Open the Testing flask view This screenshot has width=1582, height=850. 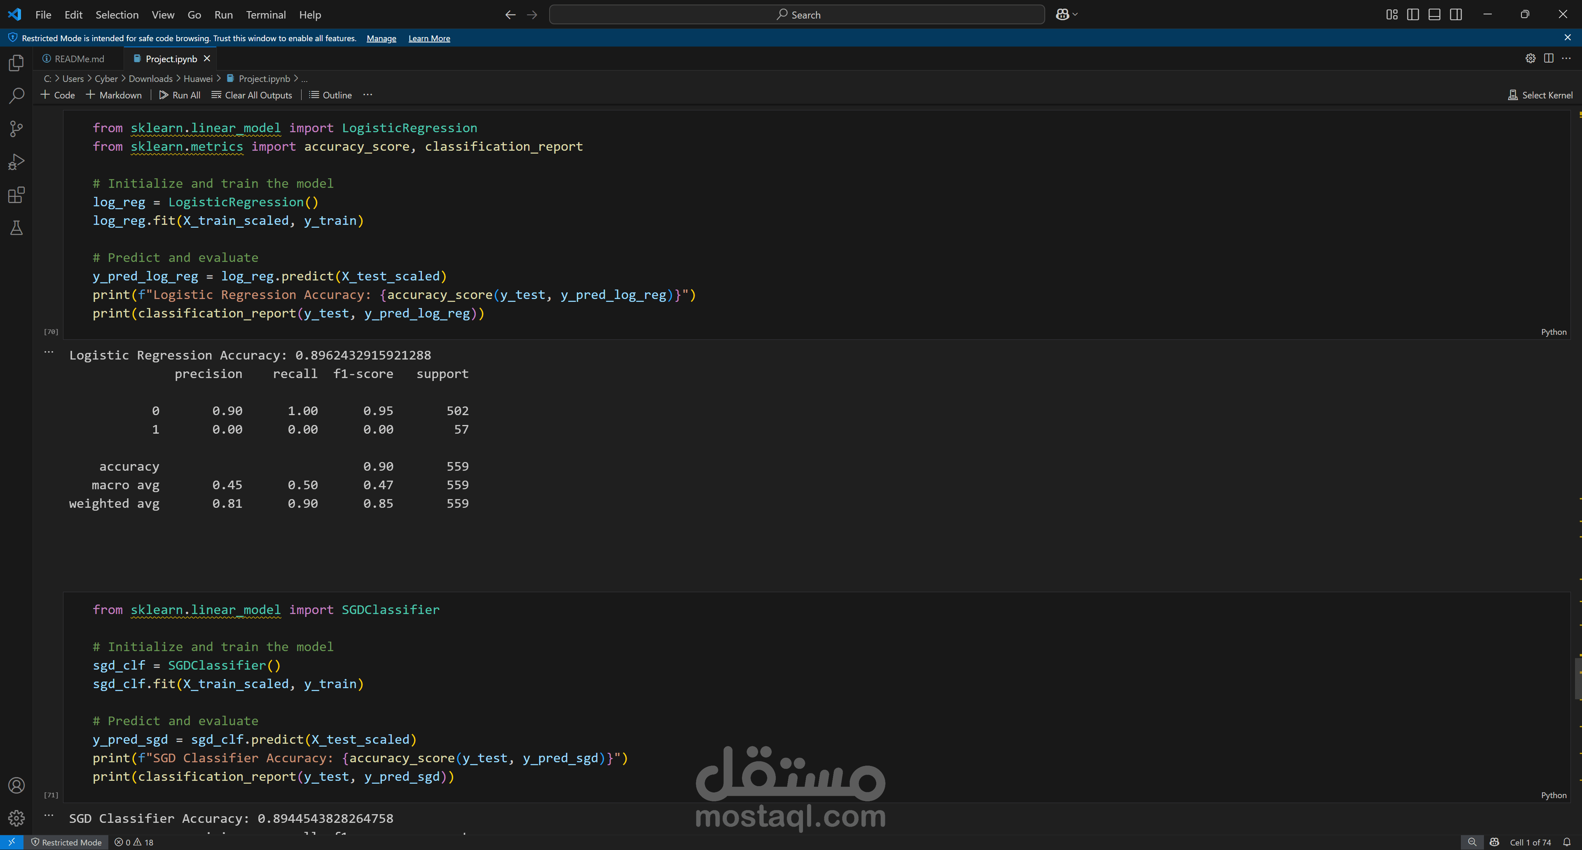(16, 228)
